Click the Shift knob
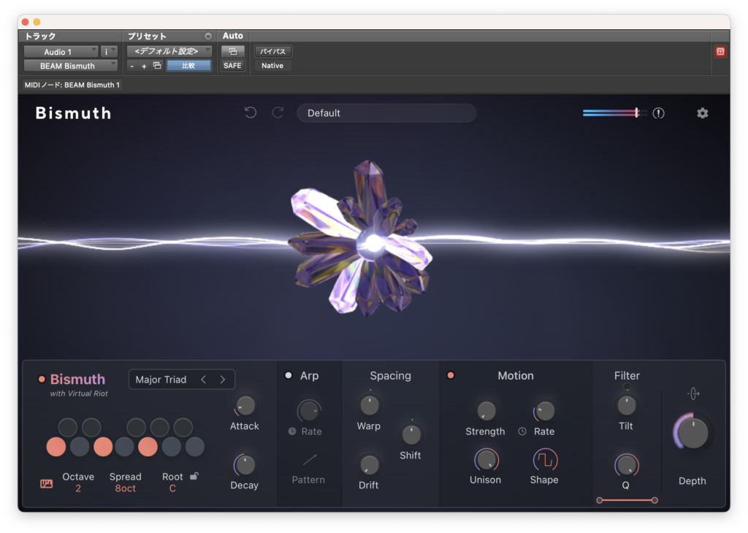 point(411,434)
